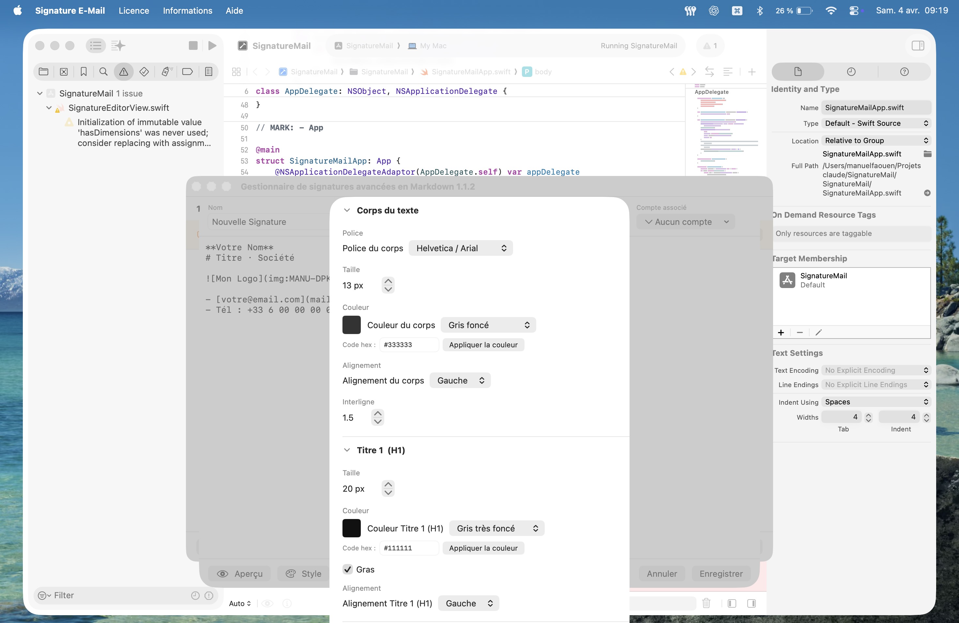959x623 pixels.
Task: Open the Breakpoint navigator icon
Action: [x=187, y=72]
